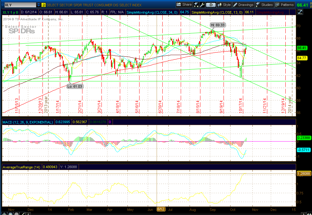This screenshot has height=215, width=312.
Task: Click the XLY symbol input field
Action: (20, 5)
